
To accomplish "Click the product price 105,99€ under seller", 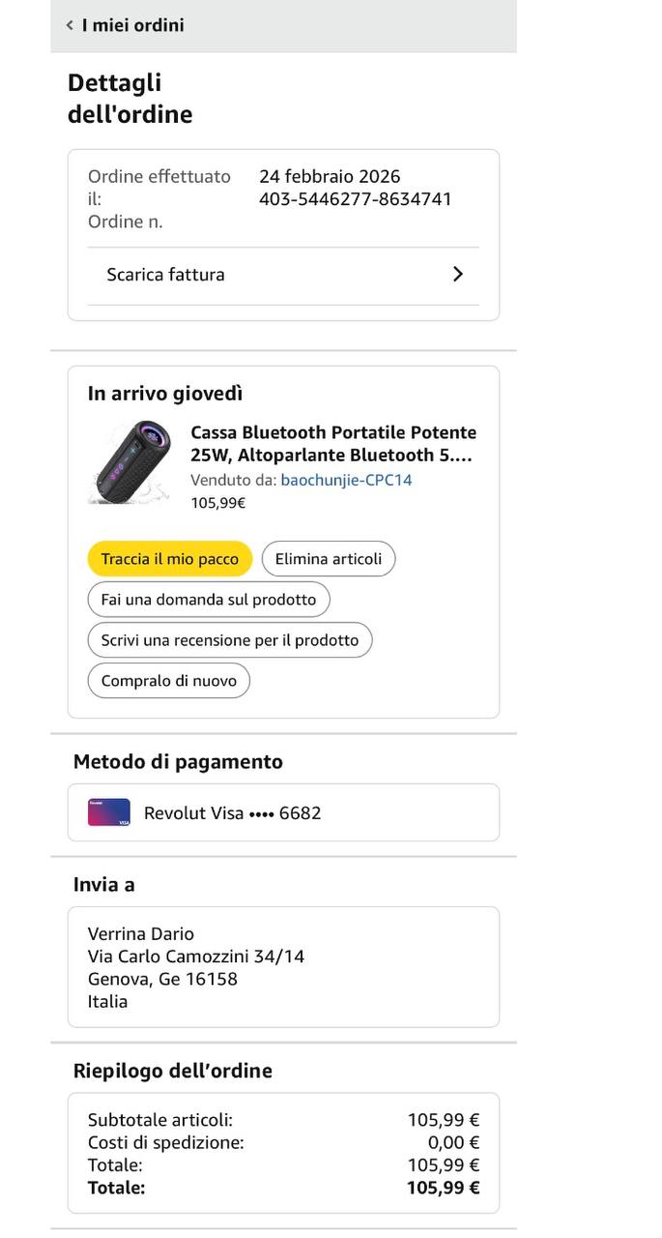I will tap(217, 503).
